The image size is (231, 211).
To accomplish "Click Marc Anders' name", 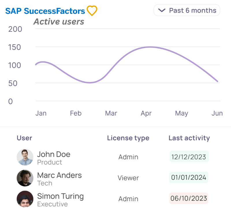I will (59, 175).
